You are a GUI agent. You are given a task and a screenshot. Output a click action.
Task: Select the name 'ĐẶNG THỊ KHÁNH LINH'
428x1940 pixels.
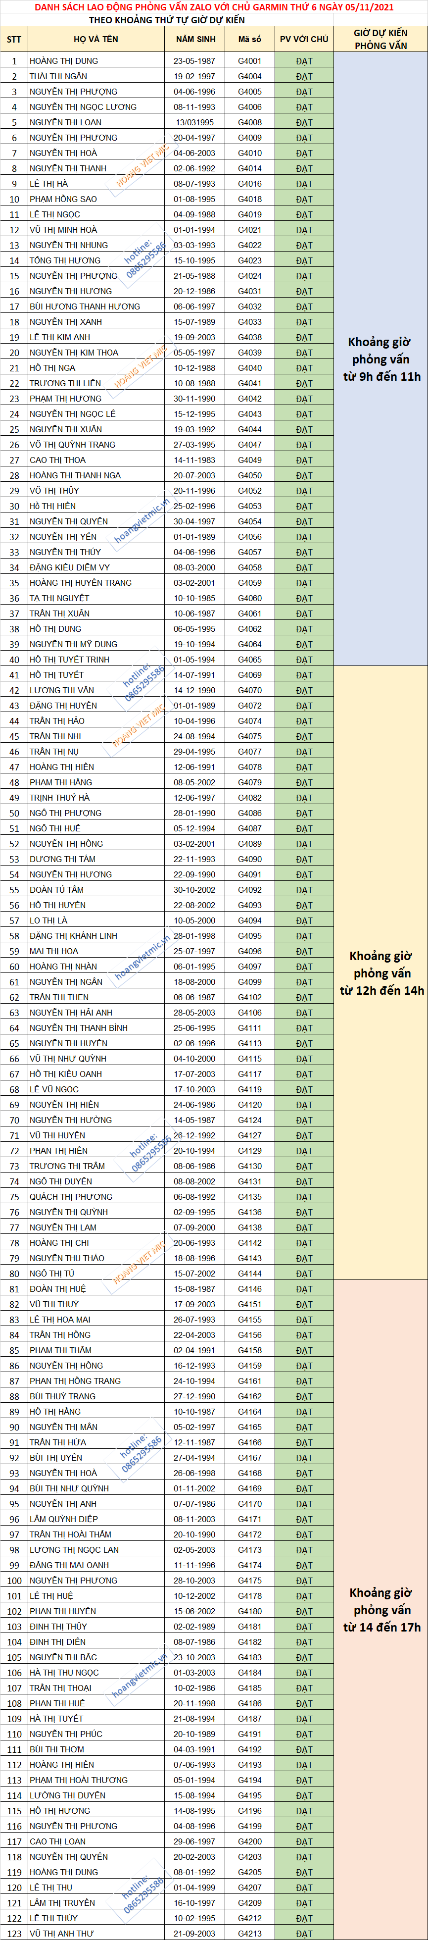click(74, 936)
